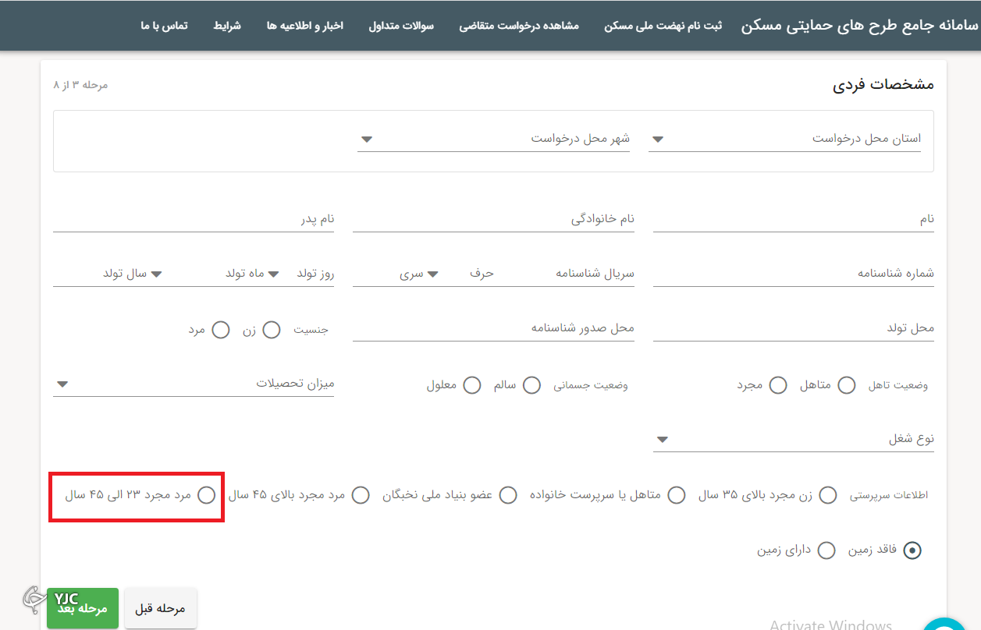Select عضو بنیاد ملی نخبگان option
This screenshot has height=630, width=981.
coord(508,495)
